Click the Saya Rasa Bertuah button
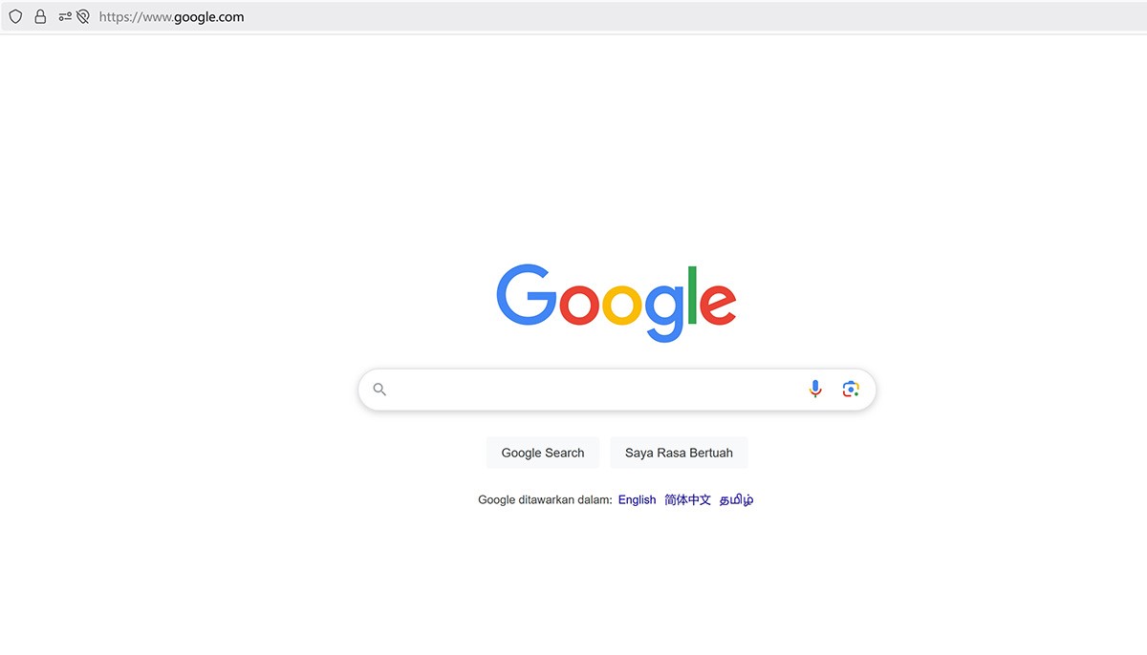 pyautogui.click(x=679, y=453)
